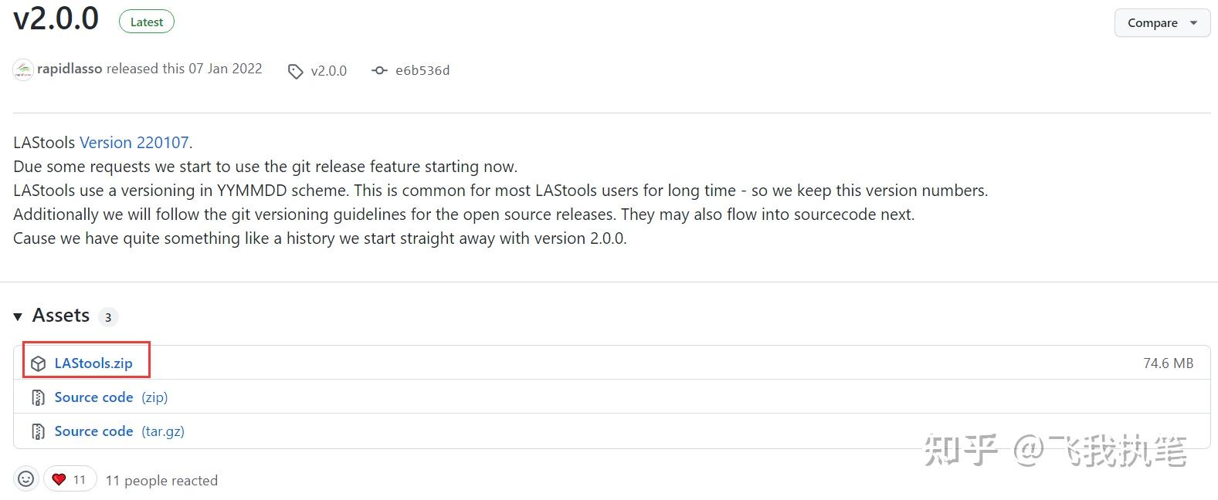1218x500 pixels.
Task: Click the package icon beside LAStools.zip
Action: tap(38, 363)
